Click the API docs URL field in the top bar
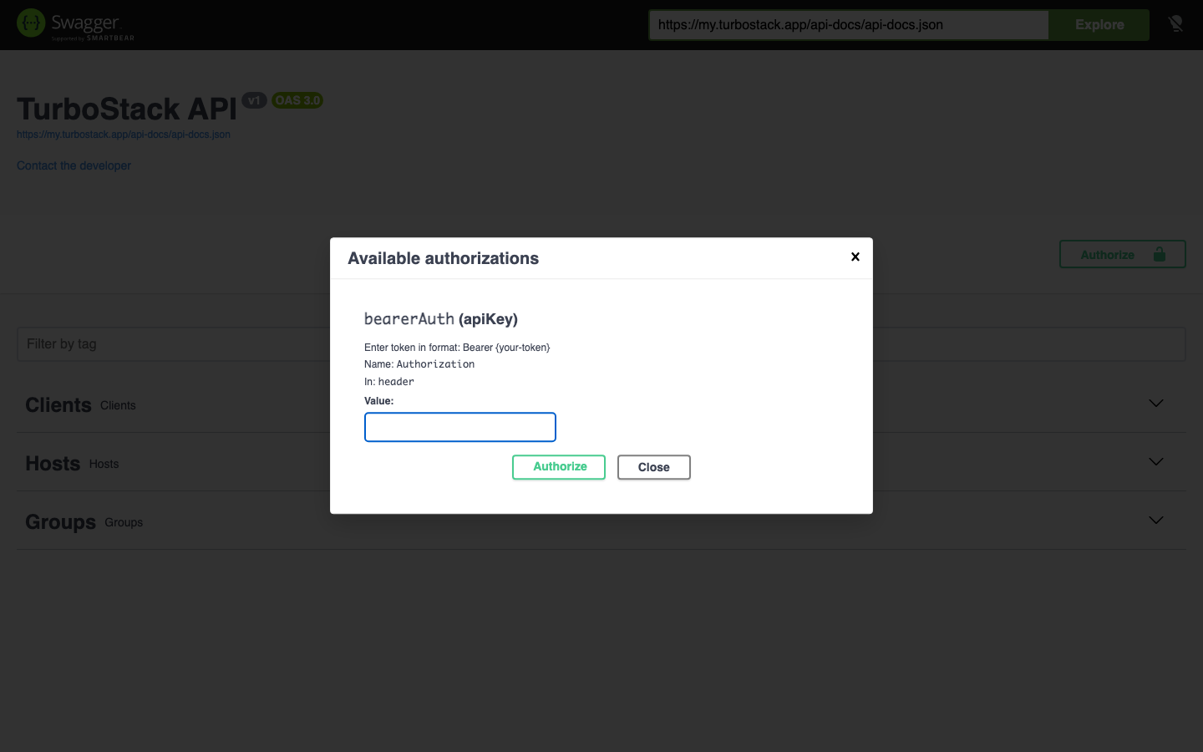Image resolution: width=1203 pixels, height=752 pixels. (849, 25)
